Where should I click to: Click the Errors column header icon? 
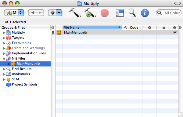pos(149,28)
